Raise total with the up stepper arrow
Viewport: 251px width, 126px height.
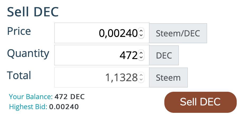point(141,75)
